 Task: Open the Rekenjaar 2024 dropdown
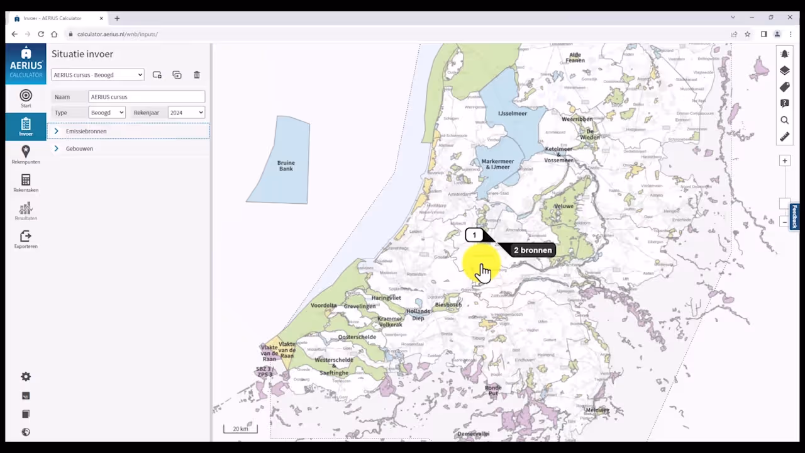click(186, 113)
